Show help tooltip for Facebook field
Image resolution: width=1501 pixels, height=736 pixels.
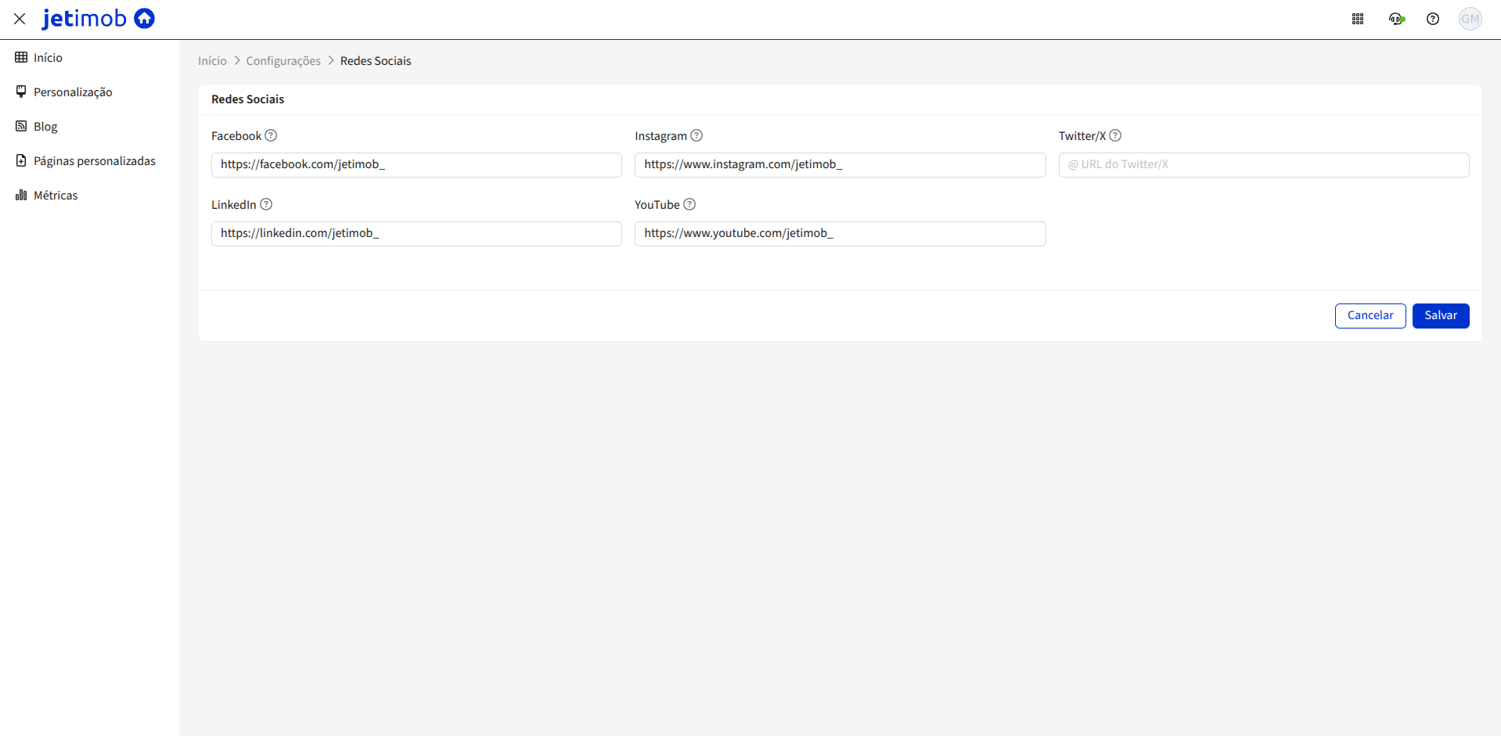point(271,135)
